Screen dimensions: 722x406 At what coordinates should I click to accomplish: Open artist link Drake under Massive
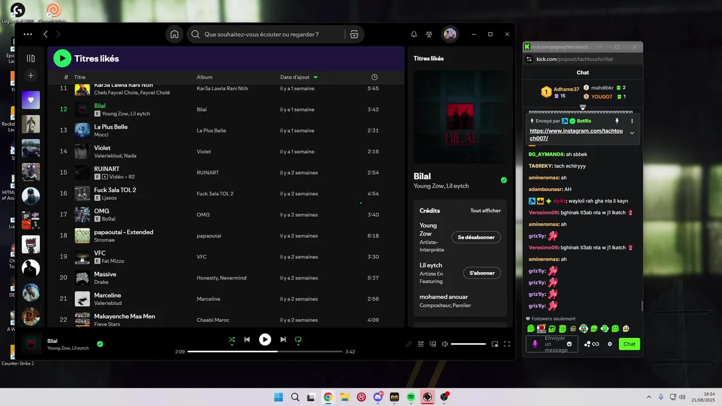click(101, 282)
